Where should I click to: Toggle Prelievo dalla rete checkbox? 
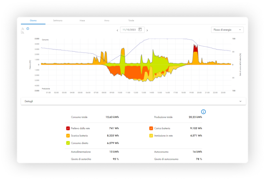coord(68,128)
